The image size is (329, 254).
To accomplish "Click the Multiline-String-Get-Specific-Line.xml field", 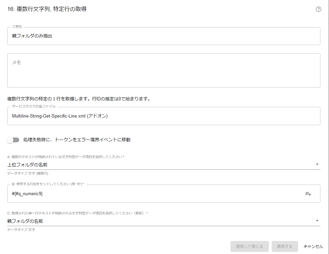I will pyautogui.click(x=164, y=116).
